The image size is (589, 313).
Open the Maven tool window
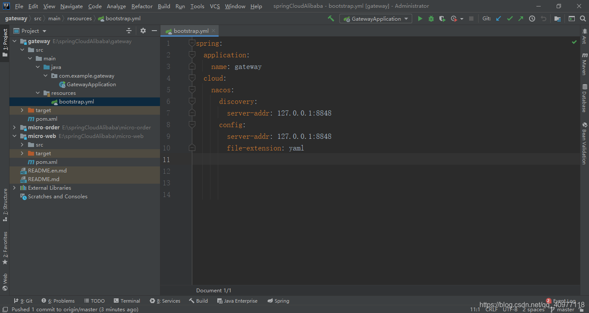[585, 64]
